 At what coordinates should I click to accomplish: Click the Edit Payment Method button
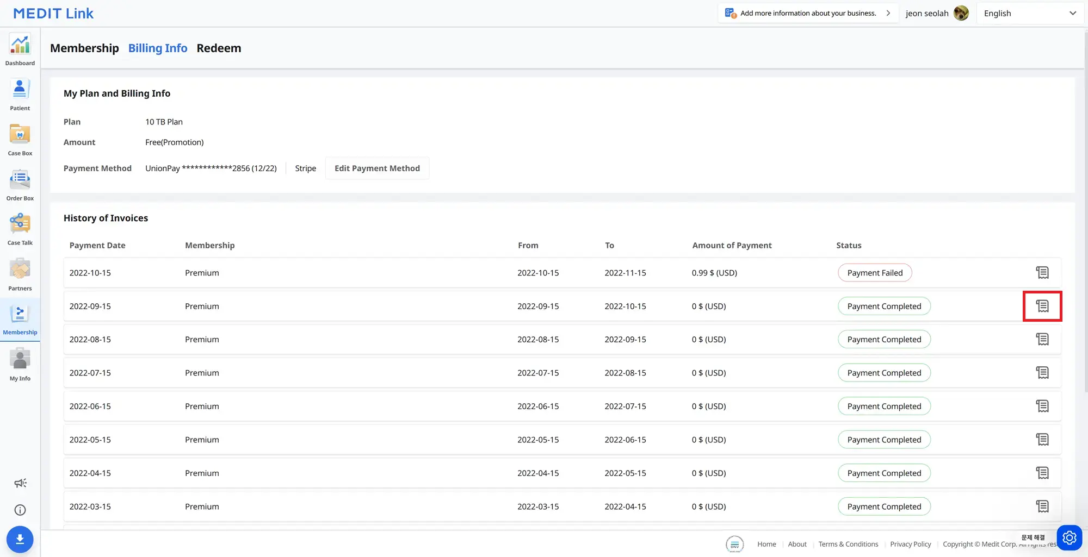pyautogui.click(x=377, y=168)
